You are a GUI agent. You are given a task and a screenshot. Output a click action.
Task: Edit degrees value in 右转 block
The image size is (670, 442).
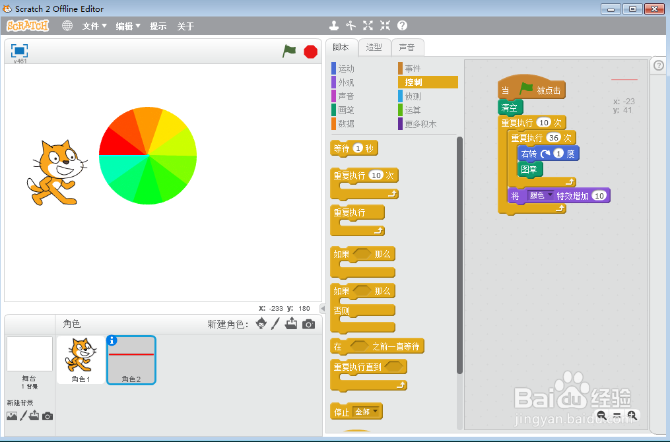click(x=558, y=153)
